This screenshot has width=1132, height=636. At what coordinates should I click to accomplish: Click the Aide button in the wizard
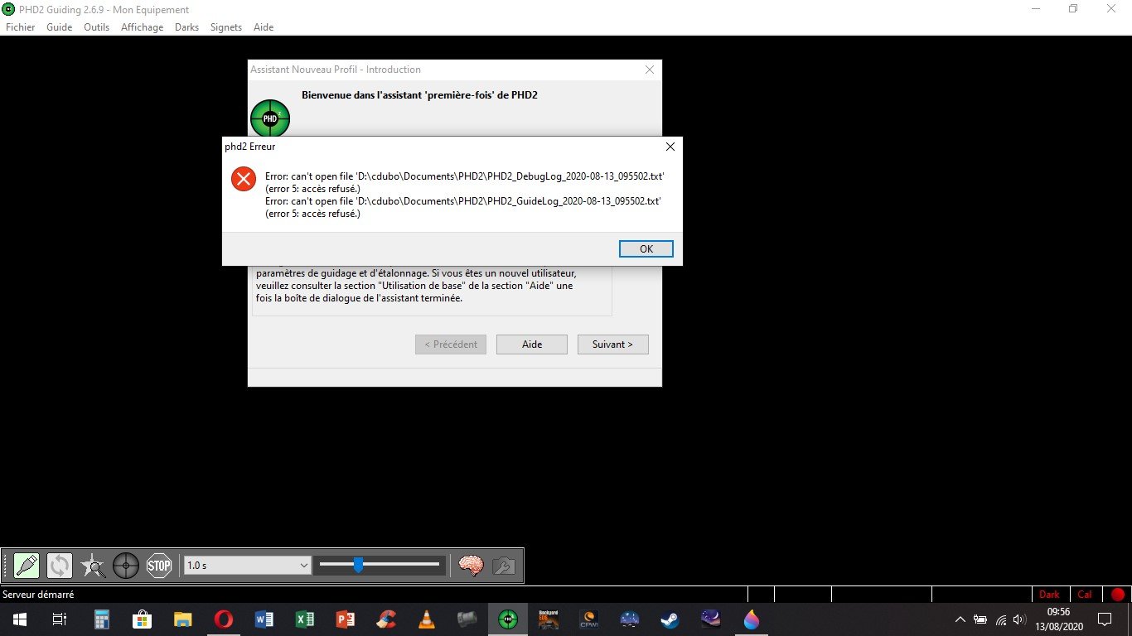(532, 344)
